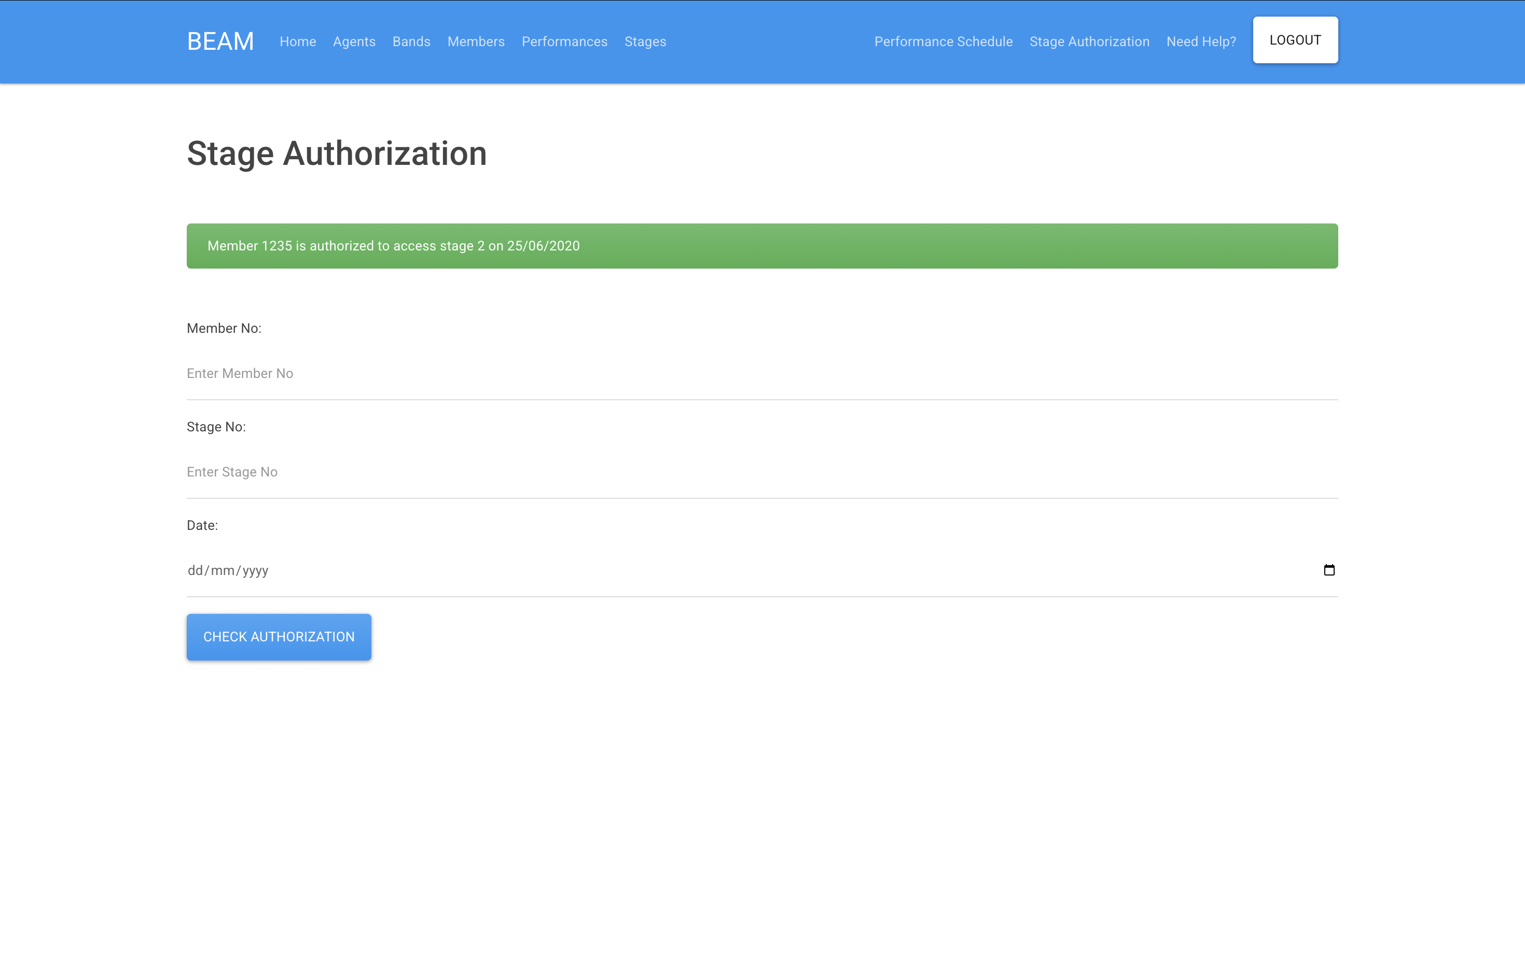
Task: Open the Agents navigation link
Action: (x=353, y=41)
